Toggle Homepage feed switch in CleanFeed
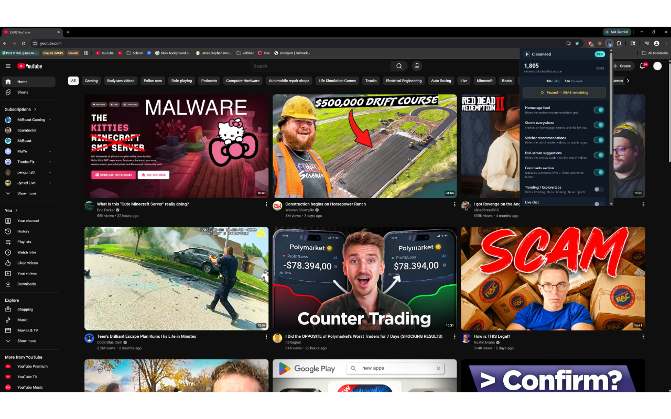The image size is (671, 419). pos(599,110)
